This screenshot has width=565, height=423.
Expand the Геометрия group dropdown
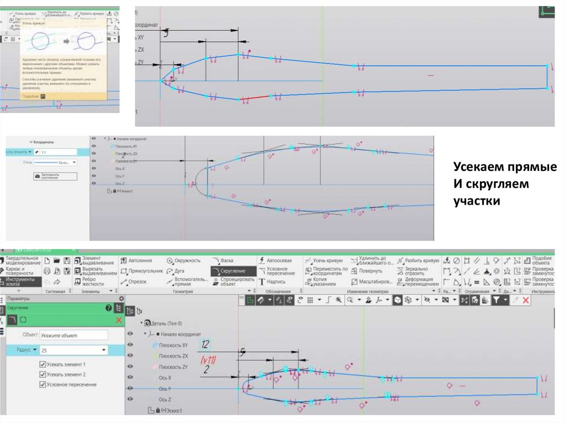point(249,291)
